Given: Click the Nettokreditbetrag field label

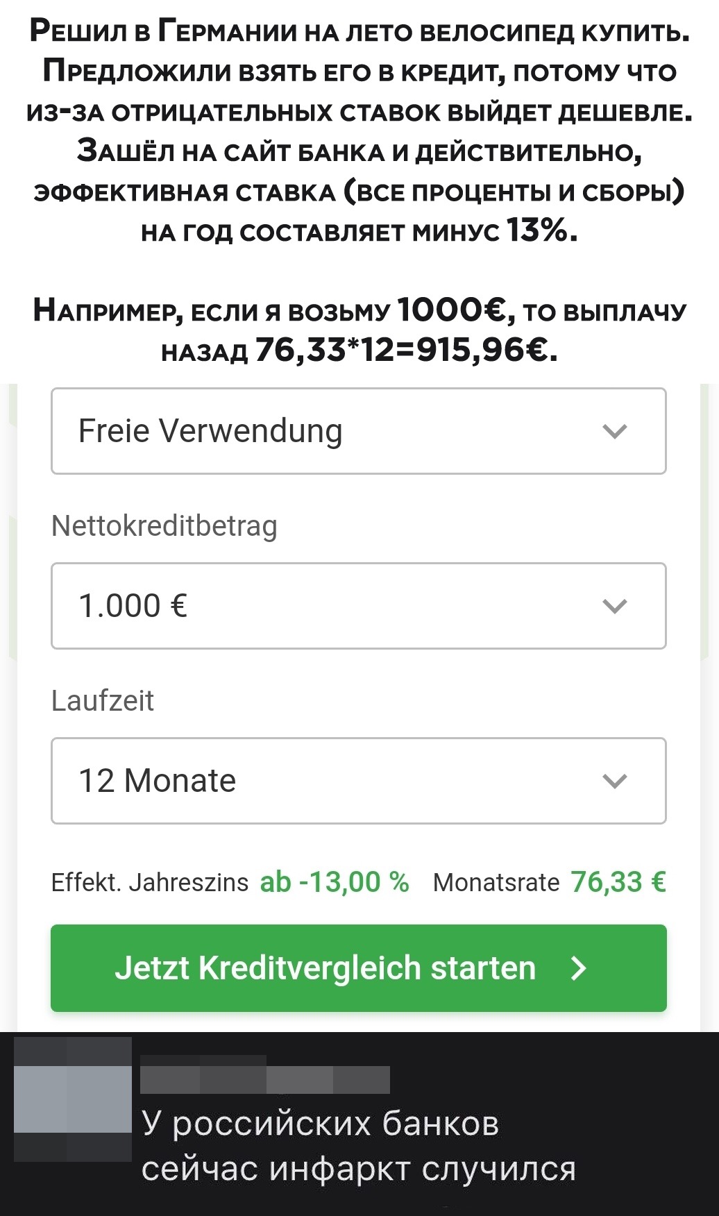Looking at the screenshot, I should click(x=164, y=526).
